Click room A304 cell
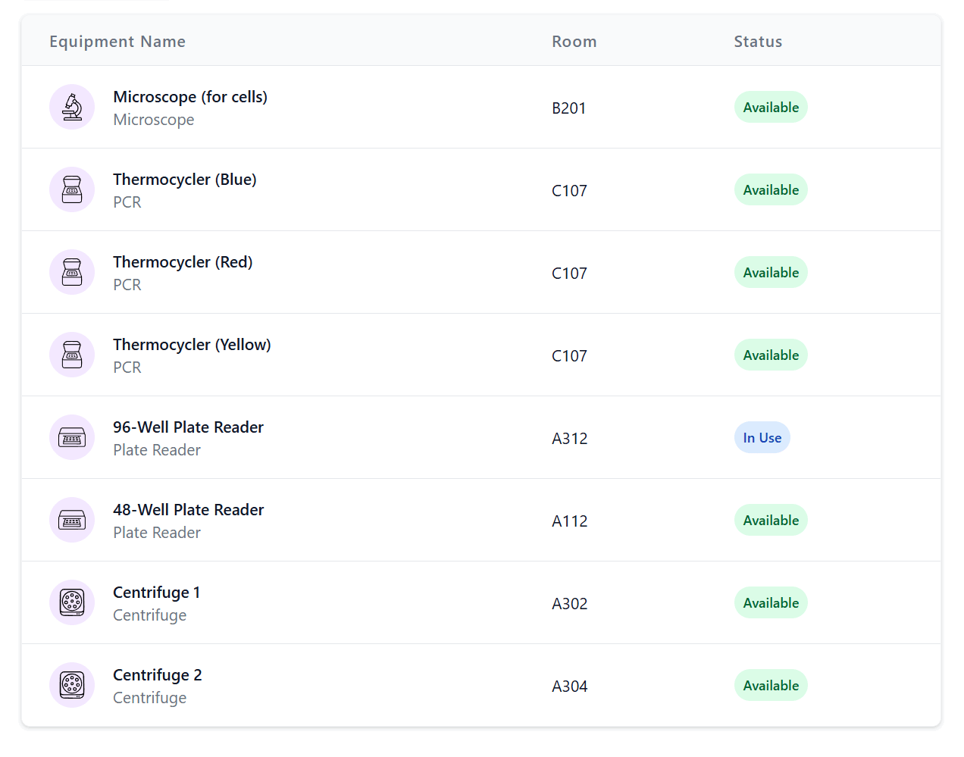 (x=569, y=687)
